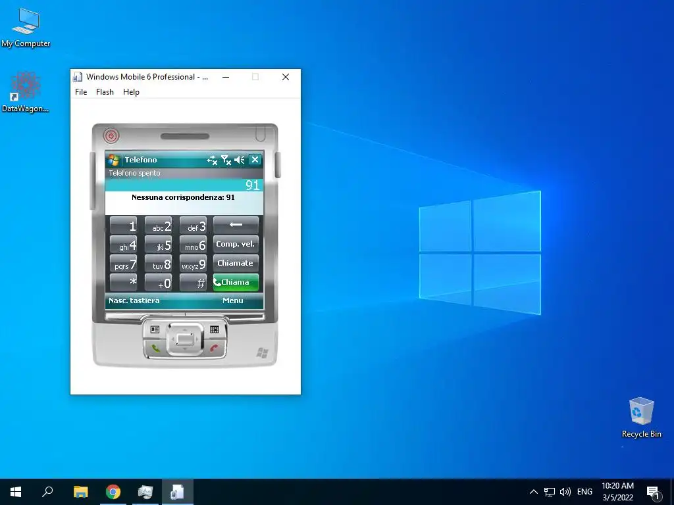Open the network tray icon
Viewport: 674px width, 505px height.
[550, 492]
